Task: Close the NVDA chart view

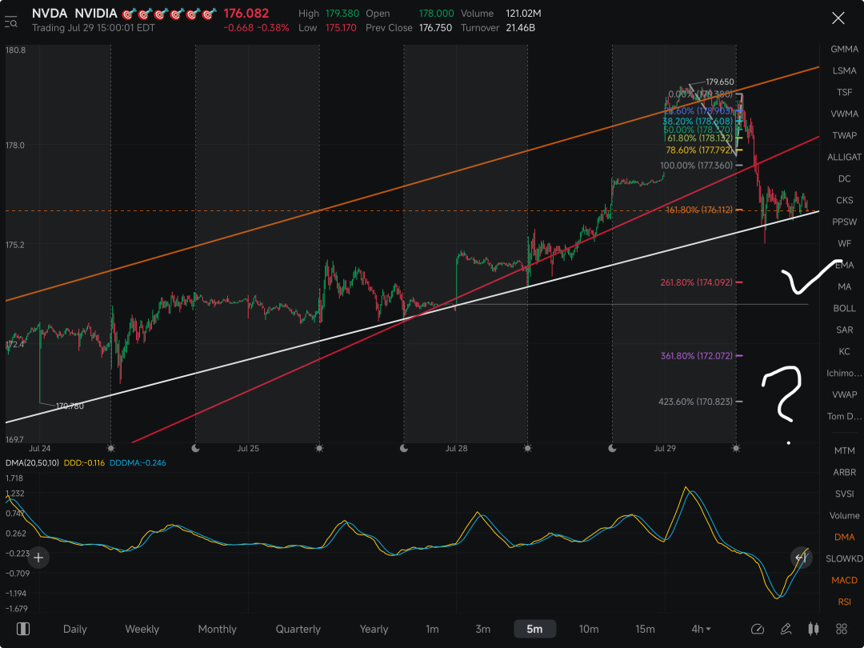Action: point(838,18)
